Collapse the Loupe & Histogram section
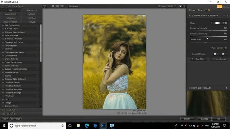 pos(189,88)
